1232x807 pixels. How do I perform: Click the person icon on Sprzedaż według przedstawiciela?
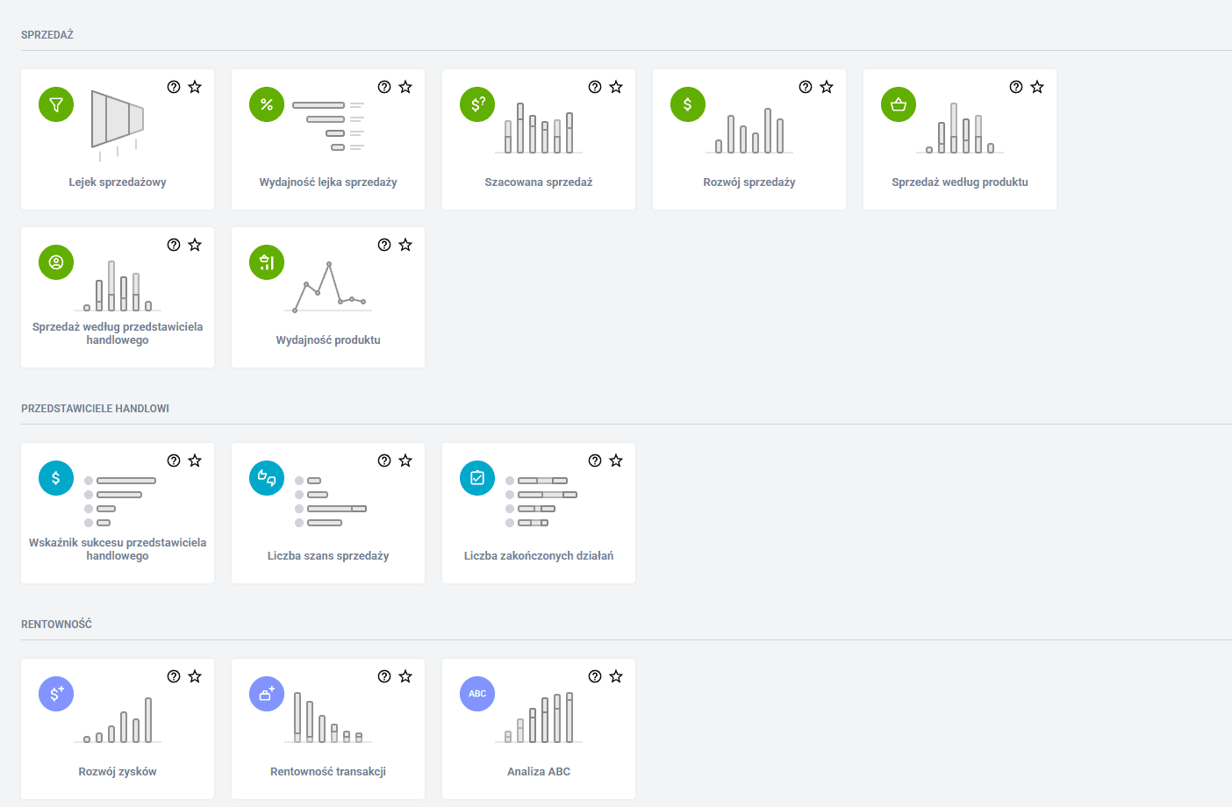point(56,262)
